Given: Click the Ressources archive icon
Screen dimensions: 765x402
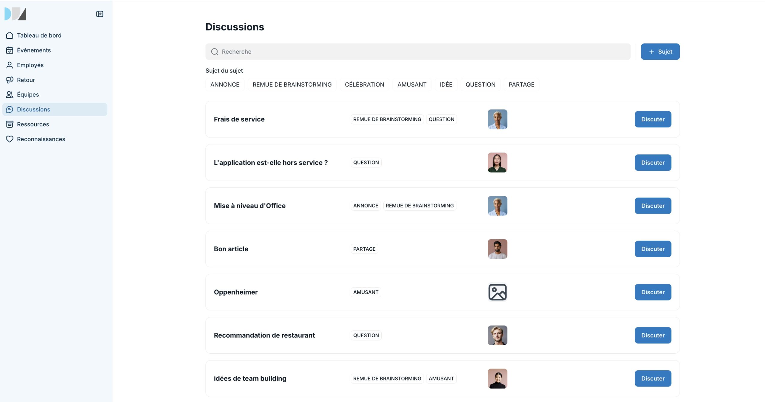Looking at the screenshot, I should 10,124.
